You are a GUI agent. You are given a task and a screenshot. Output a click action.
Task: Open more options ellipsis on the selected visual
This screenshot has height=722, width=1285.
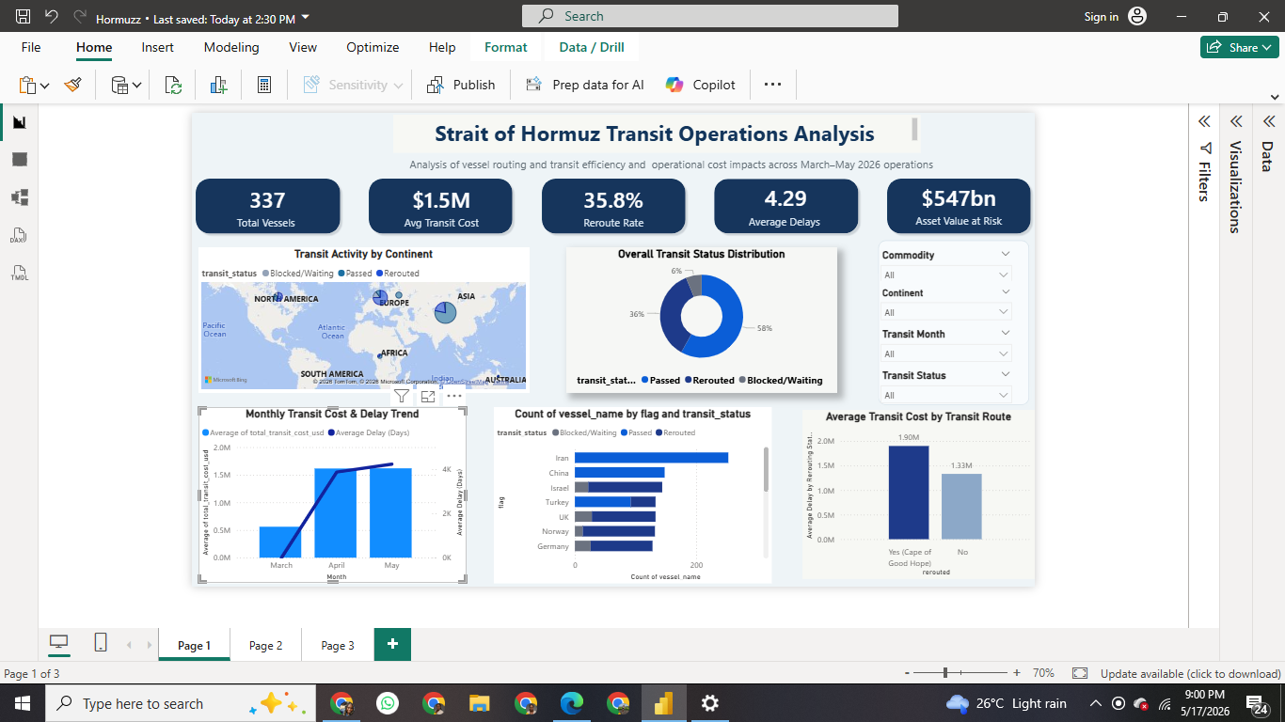pos(454,396)
